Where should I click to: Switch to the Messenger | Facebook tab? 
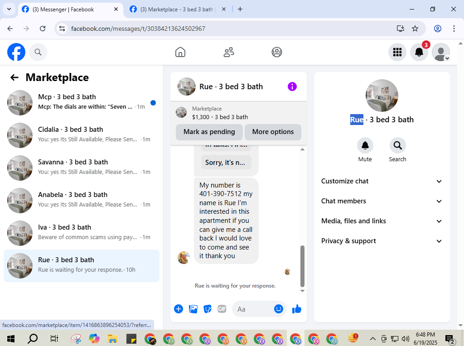[x=69, y=10]
